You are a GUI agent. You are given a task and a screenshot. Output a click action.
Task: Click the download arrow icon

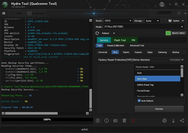tap(173, 121)
